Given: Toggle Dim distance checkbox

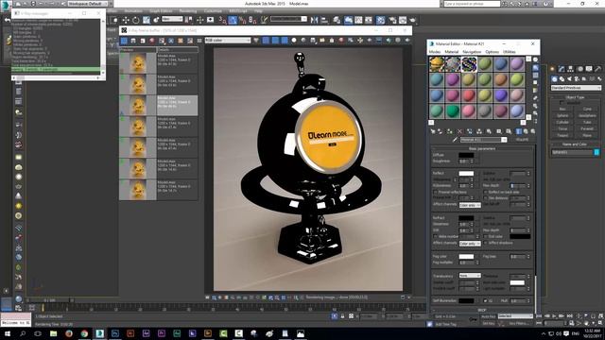Looking at the screenshot, I should [x=486, y=198].
